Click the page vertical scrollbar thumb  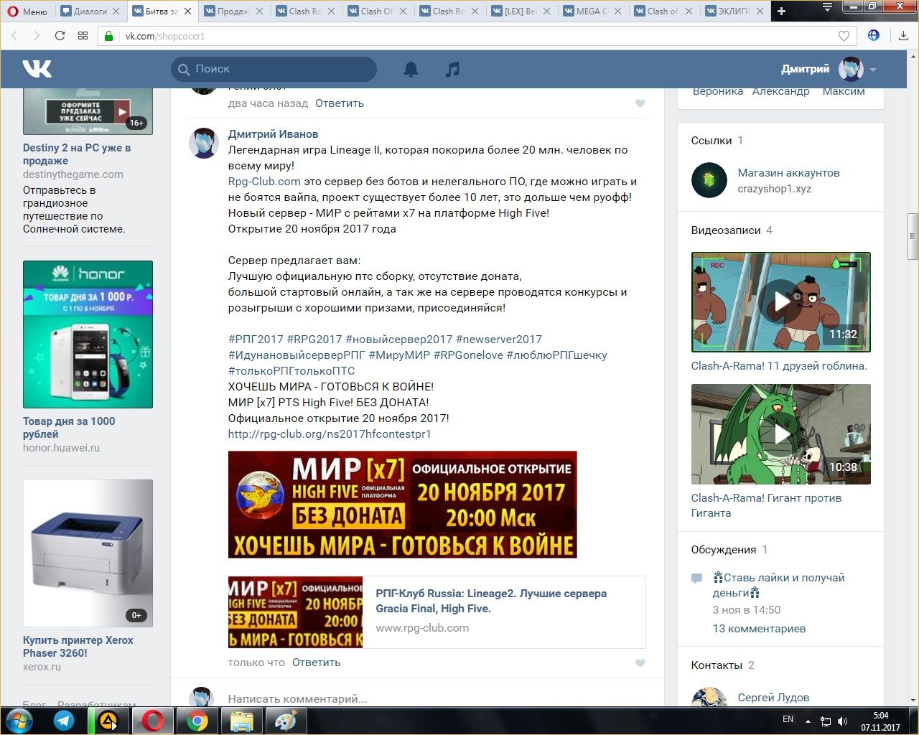(913, 236)
